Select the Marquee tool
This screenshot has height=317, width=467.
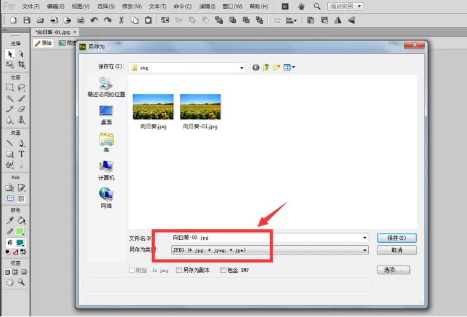10,87
